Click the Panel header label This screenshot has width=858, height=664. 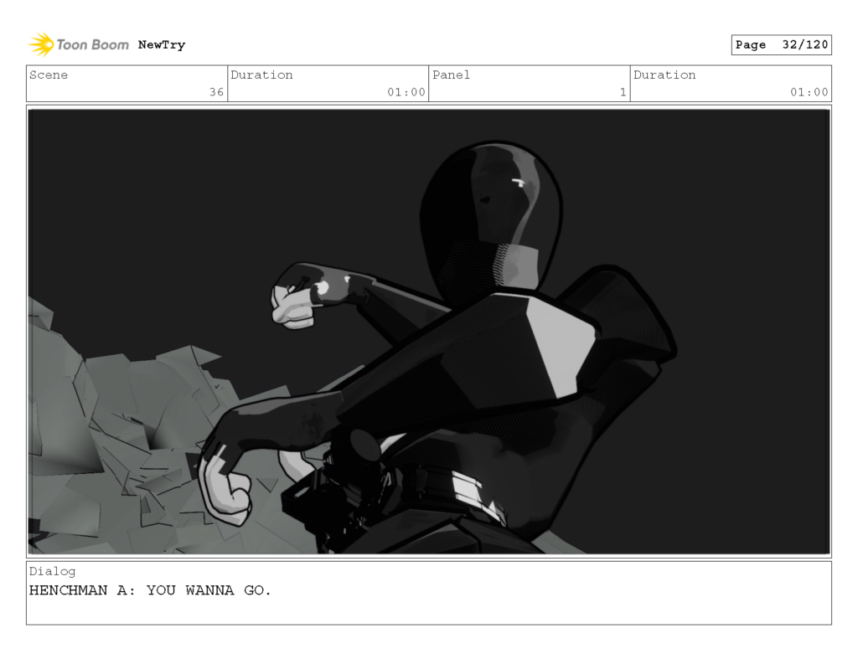coord(450,75)
